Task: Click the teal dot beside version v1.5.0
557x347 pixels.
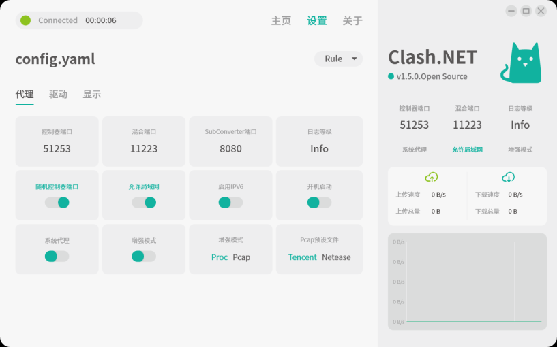Action: tap(391, 76)
